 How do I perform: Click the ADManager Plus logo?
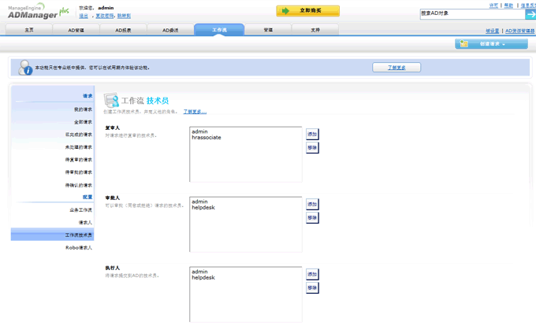[x=39, y=12]
